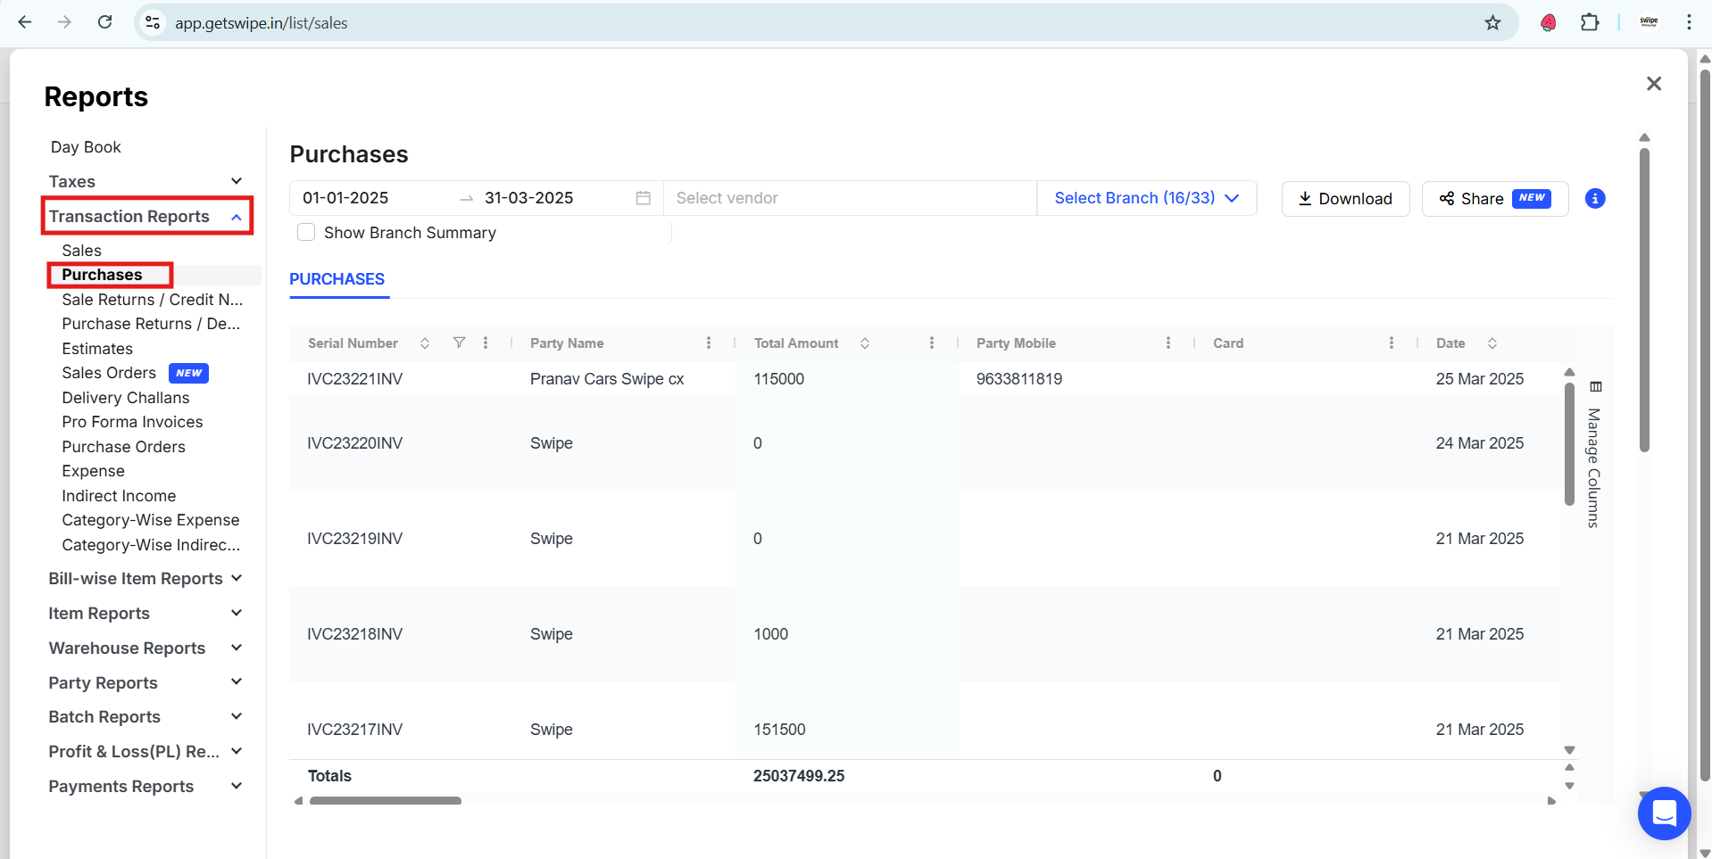Open Pro Forma Invoices report
This screenshot has height=859, width=1712.
click(132, 422)
